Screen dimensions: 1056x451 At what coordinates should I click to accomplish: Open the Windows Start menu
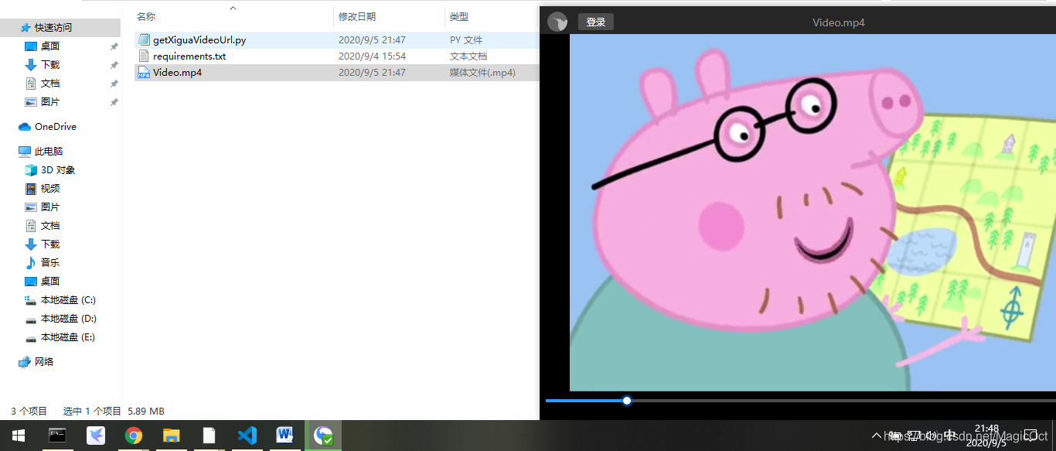[x=19, y=436]
